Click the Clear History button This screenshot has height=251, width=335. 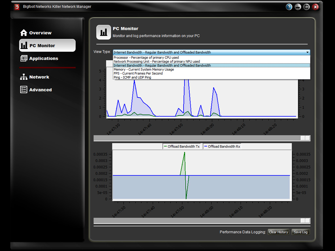click(278, 232)
